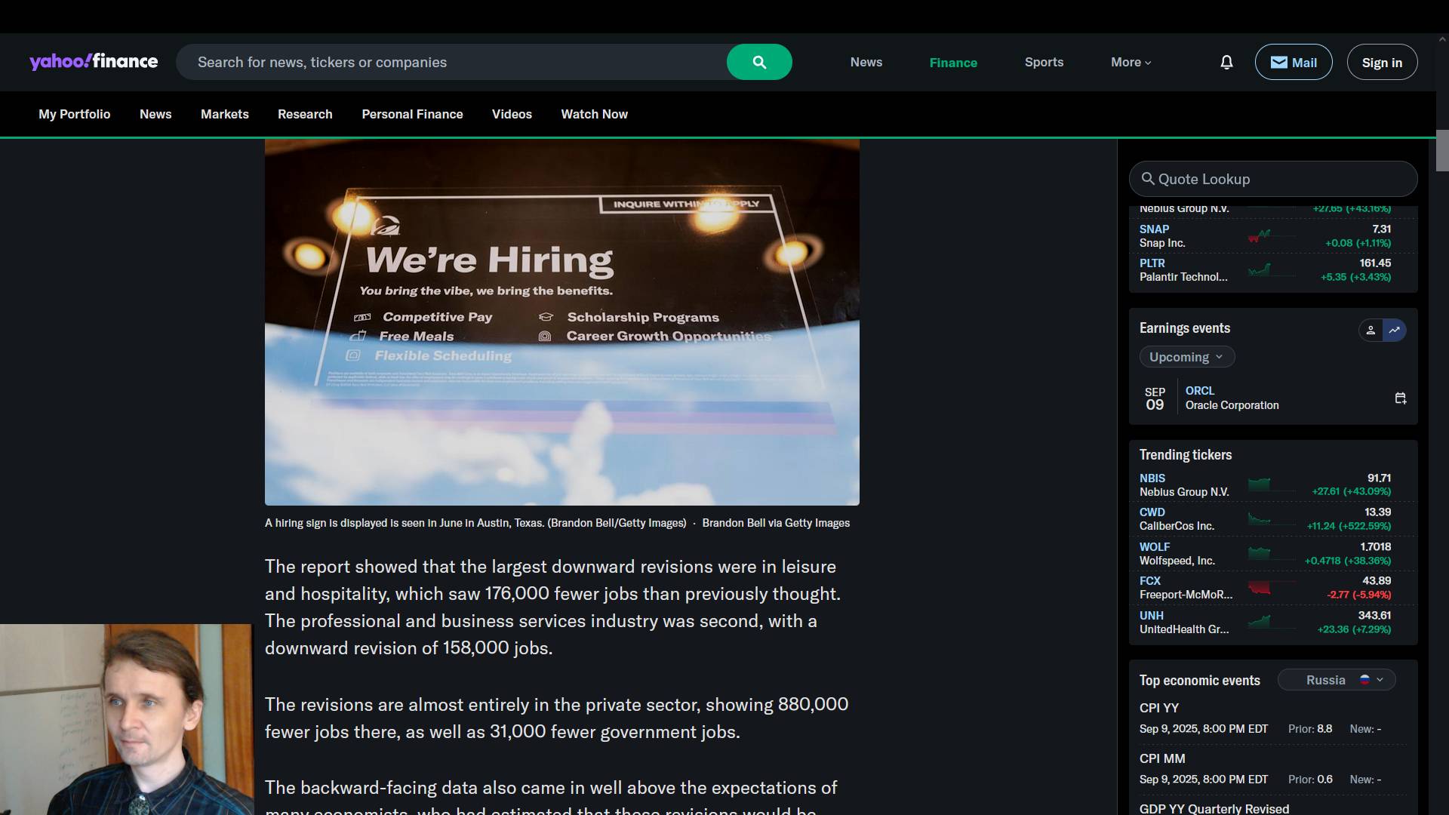
Task: Open the Upcoming earnings dropdown
Action: [x=1186, y=357]
